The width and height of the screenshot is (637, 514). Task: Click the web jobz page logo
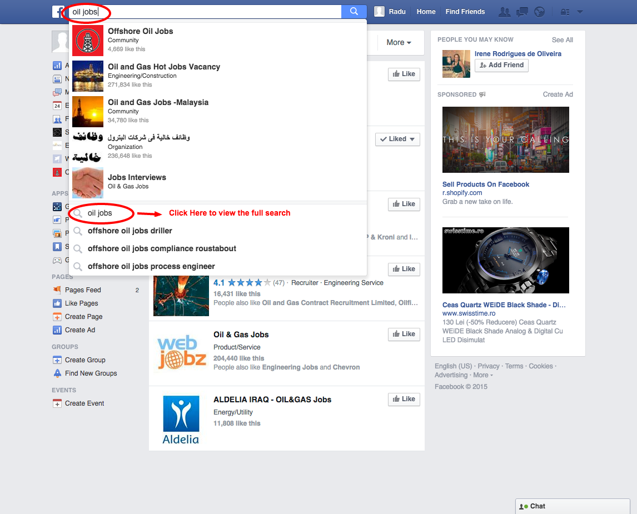181,352
